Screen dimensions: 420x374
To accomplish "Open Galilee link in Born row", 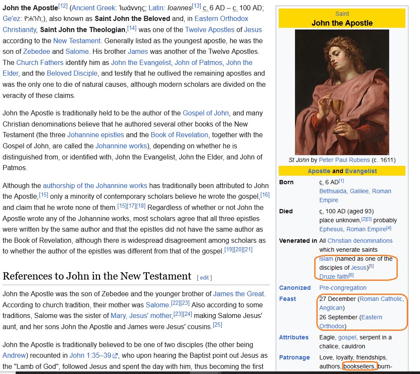I will tap(360, 191).
